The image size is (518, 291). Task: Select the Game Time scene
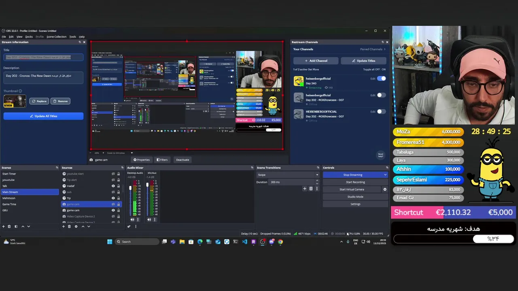coord(30,204)
